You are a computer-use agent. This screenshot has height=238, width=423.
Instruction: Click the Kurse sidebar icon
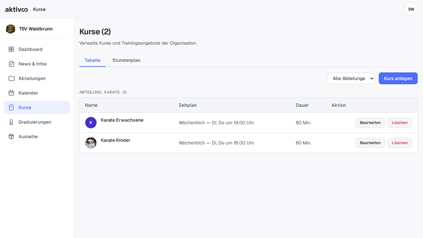[x=11, y=107]
